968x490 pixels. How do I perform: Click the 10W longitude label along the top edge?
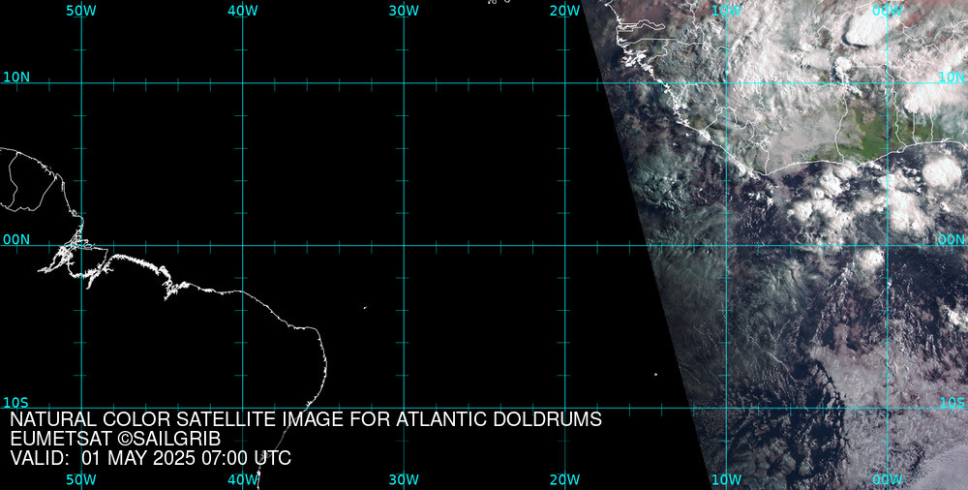coord(727,11)
